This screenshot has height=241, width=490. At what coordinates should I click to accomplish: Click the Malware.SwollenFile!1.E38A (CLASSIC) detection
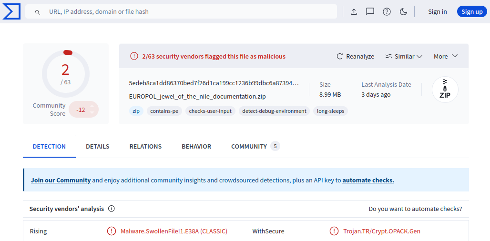pyautogui.click(x=174, y=231)
